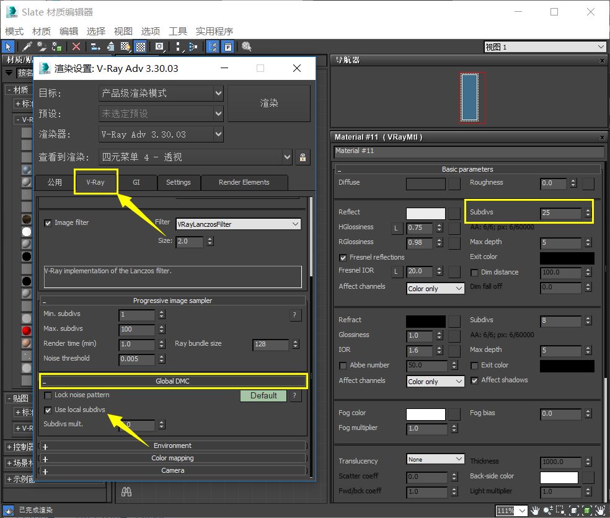The width and height of the screenshot is (610, 518).
Task: Click the lock view to render padlock icon
Action: (x=303, y=157)
